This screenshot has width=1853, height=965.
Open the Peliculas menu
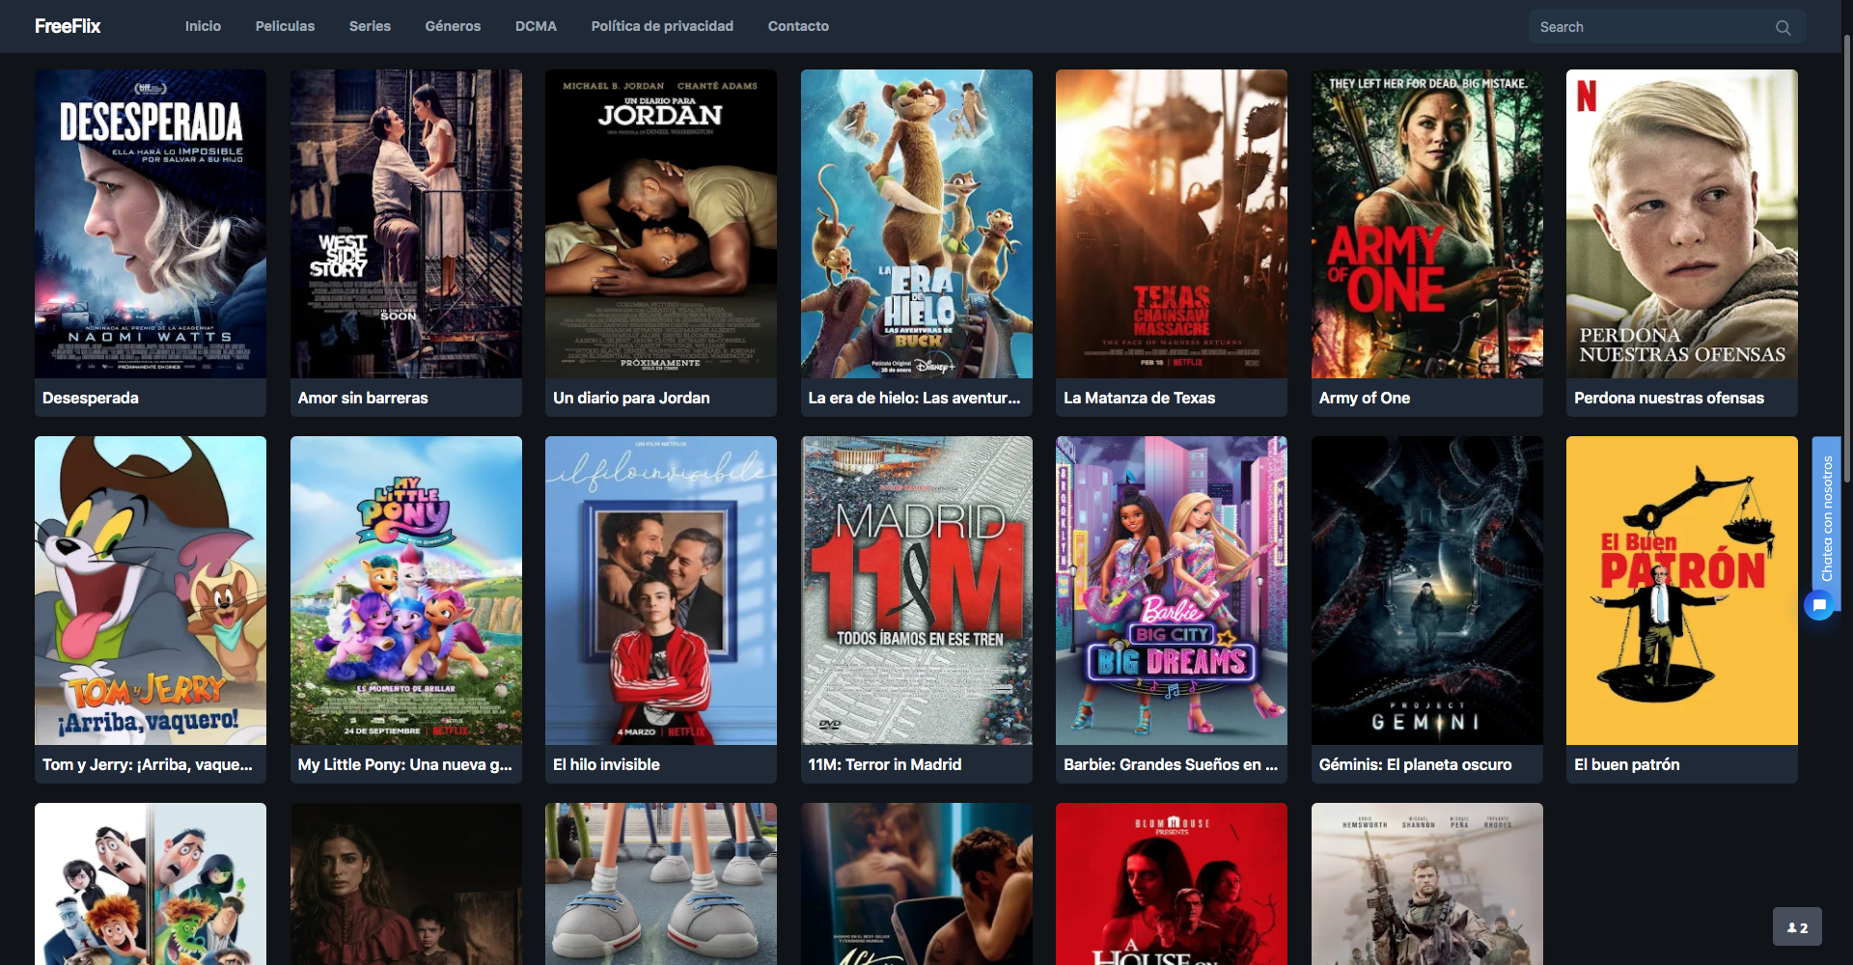click(x=285, y=26)
